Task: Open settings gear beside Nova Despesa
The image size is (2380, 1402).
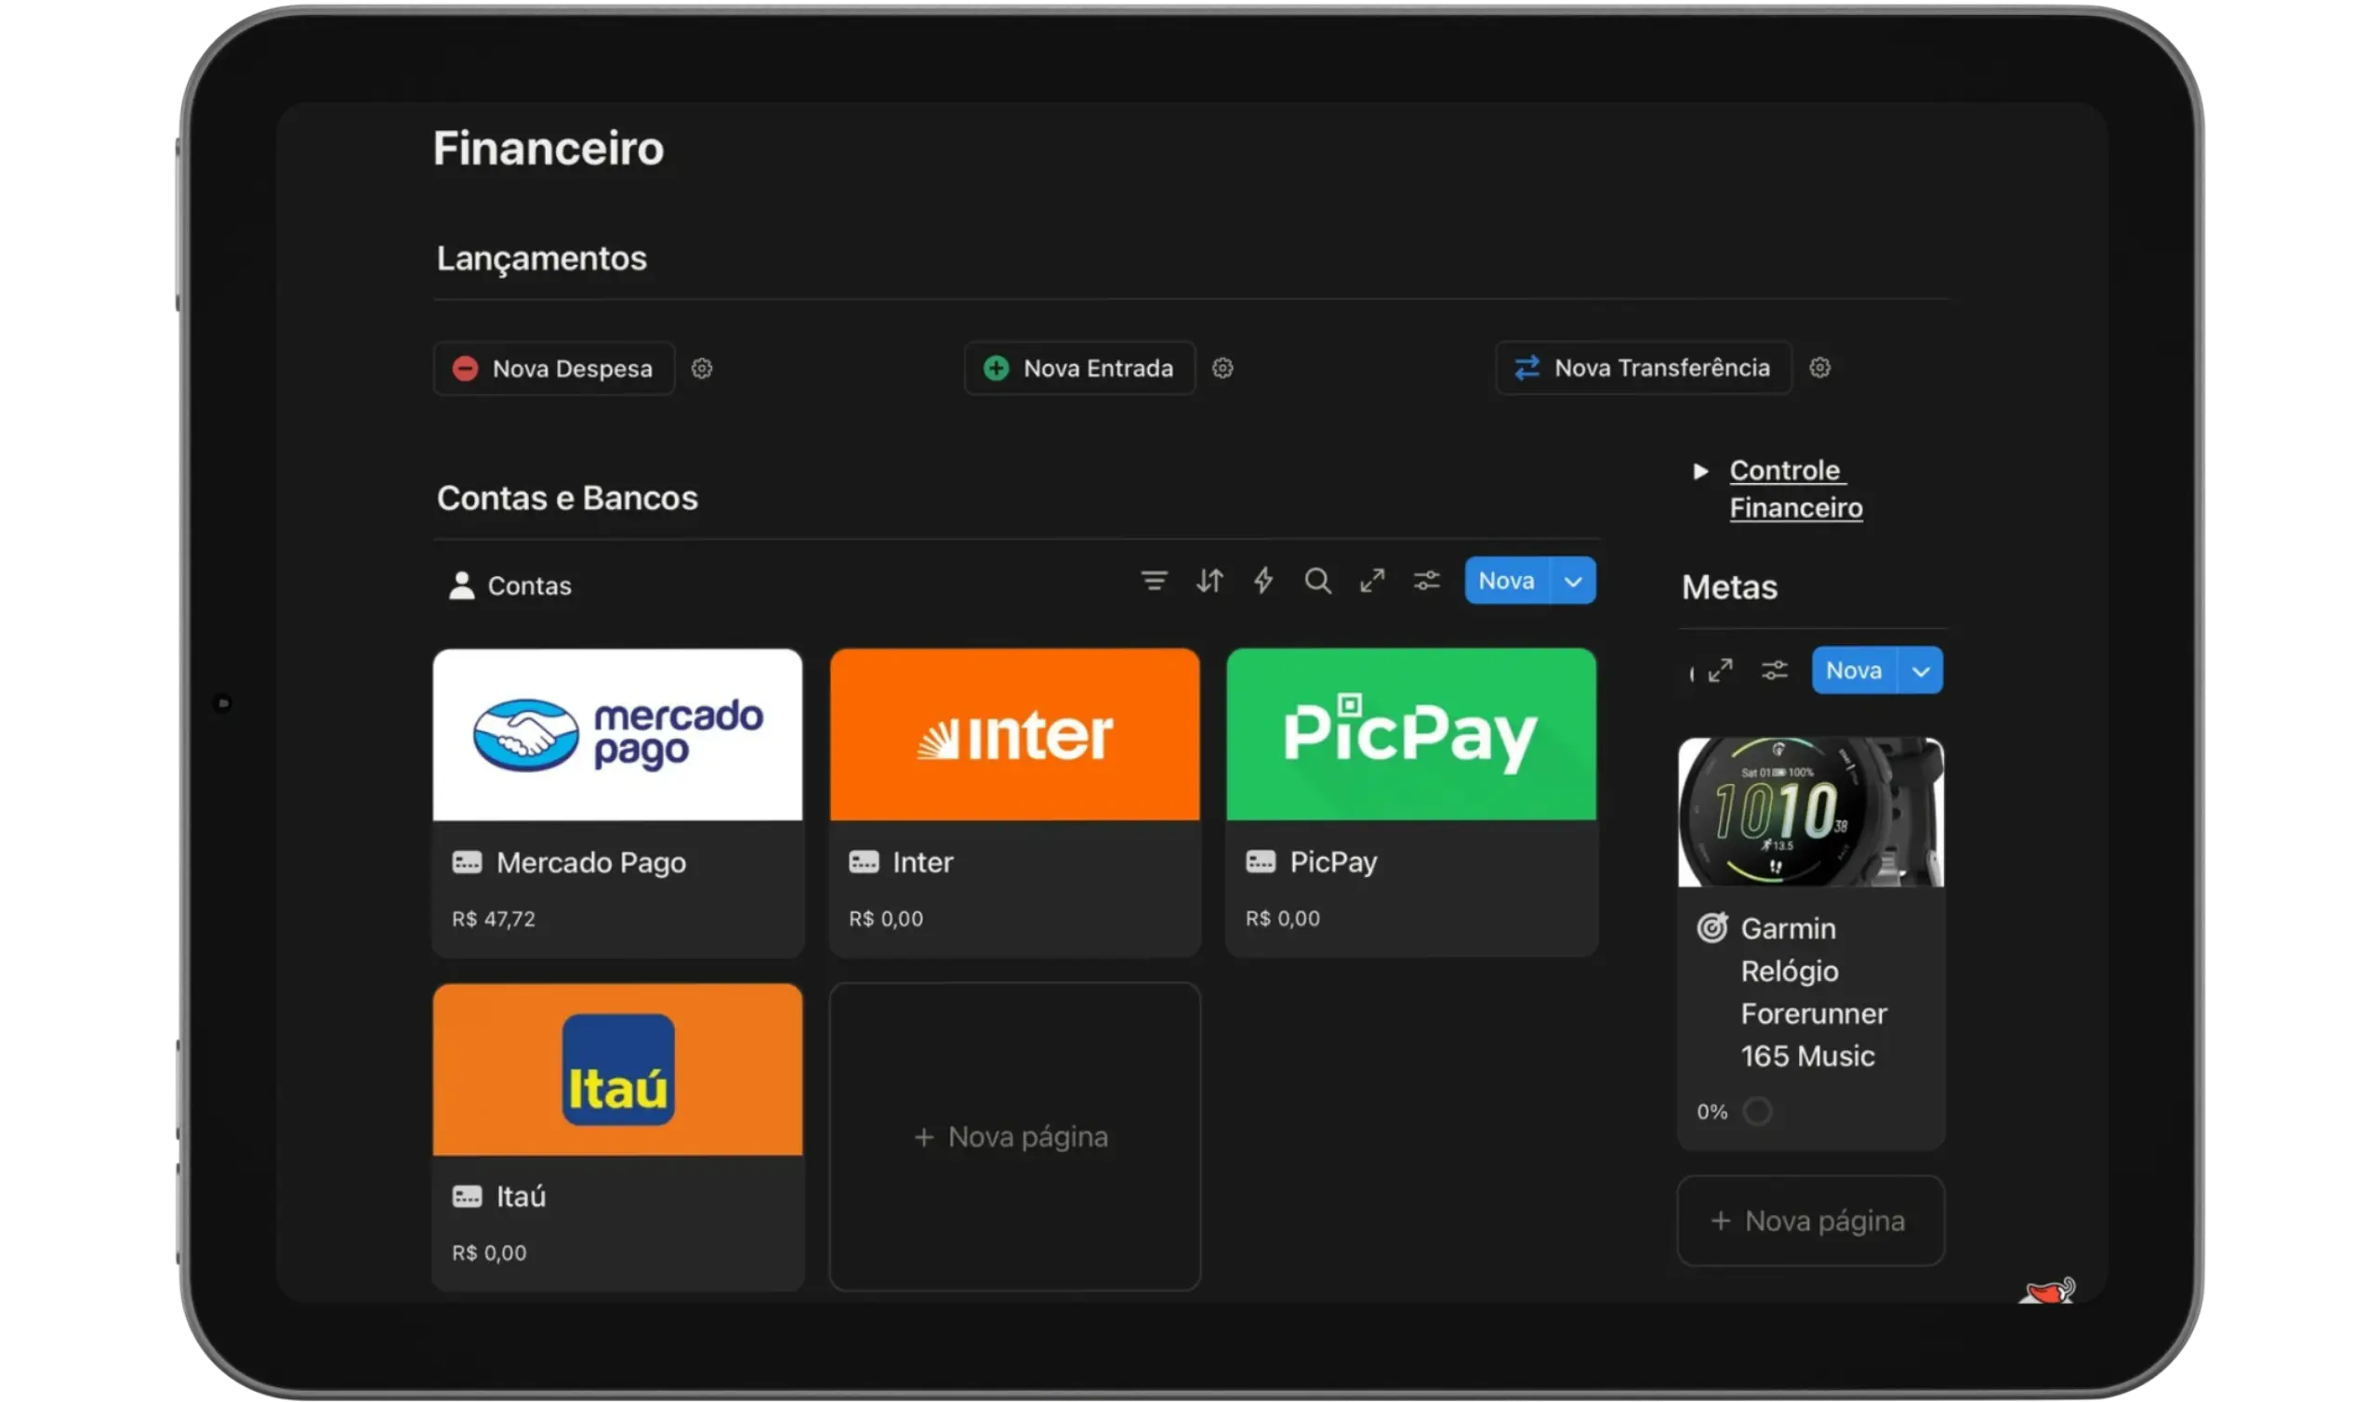Action: point(701,369)
